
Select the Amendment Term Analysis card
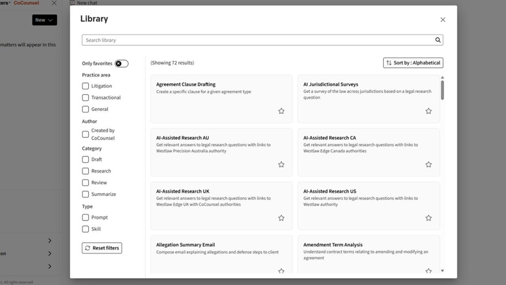pos(368,253)
